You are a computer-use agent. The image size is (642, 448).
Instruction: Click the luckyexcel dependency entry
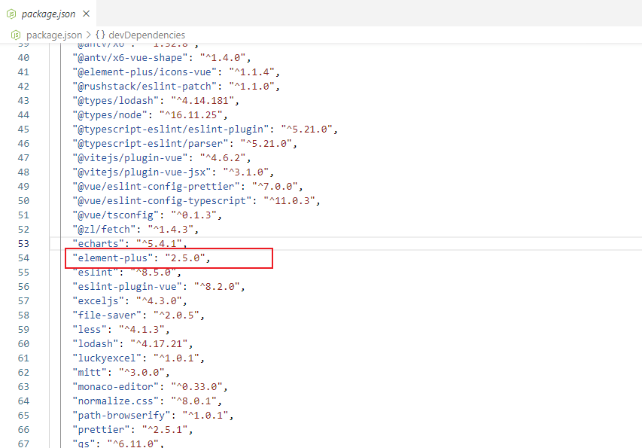click(x=105, y=358)
